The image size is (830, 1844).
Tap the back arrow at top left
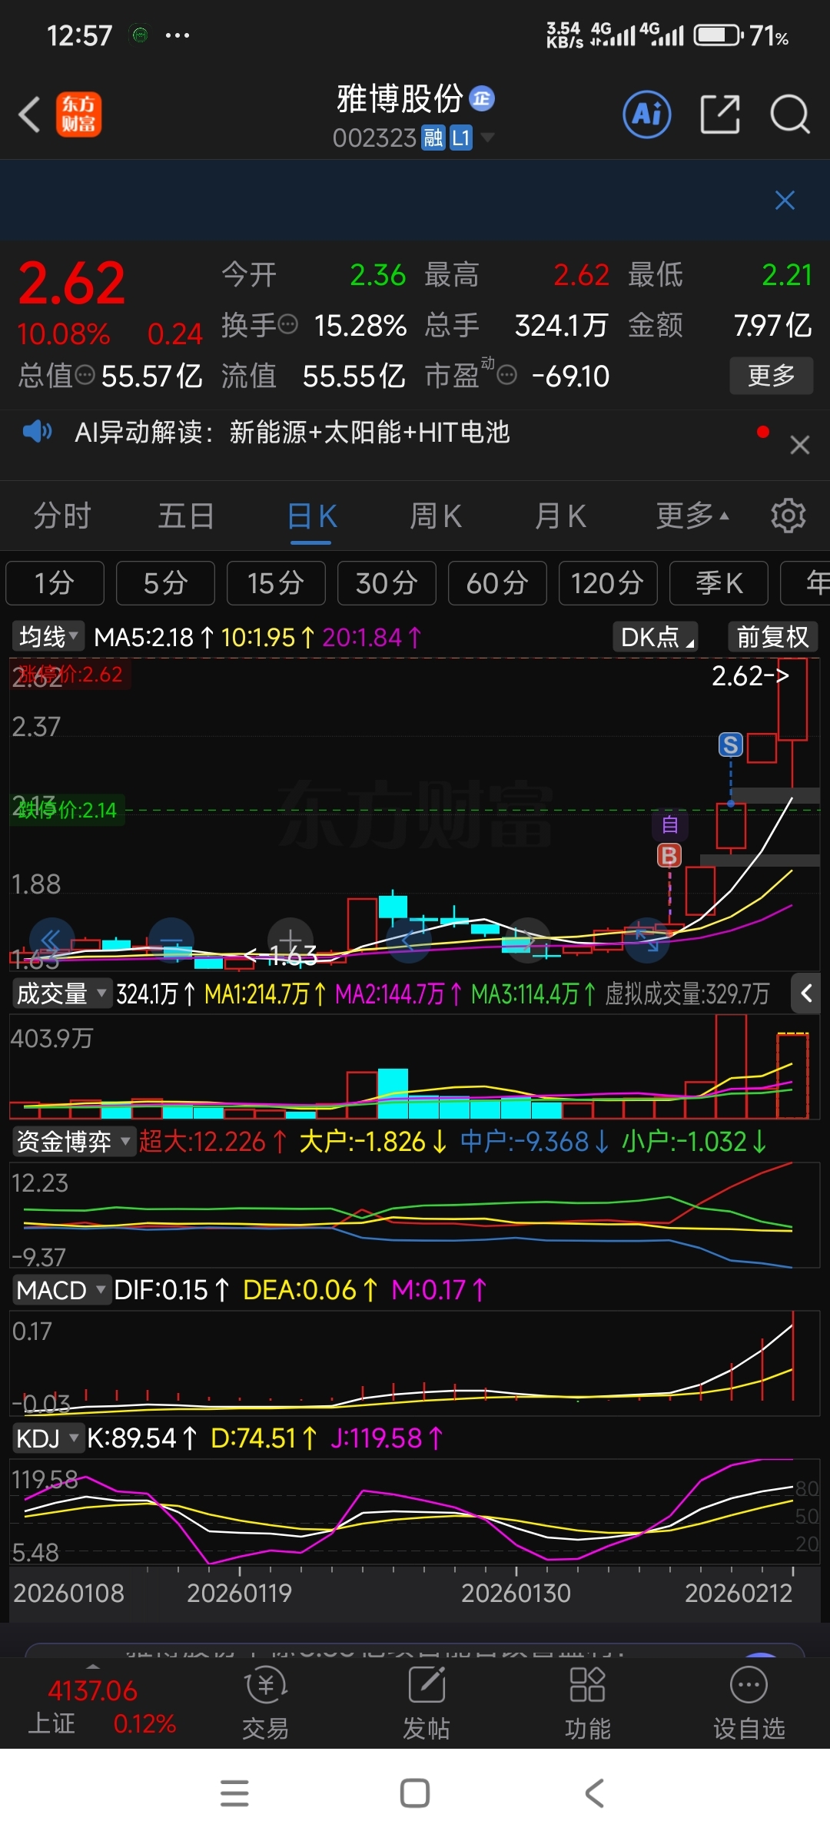29,115
